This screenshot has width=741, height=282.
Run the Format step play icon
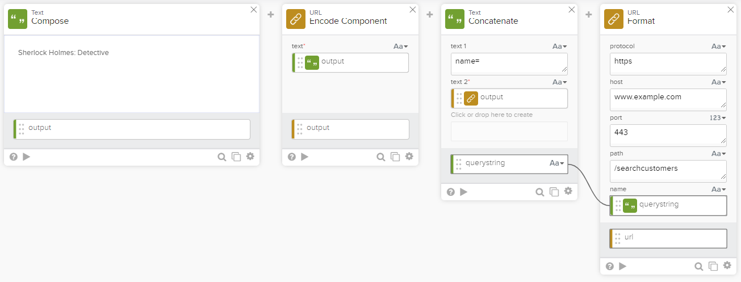623,266
